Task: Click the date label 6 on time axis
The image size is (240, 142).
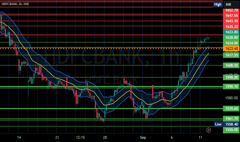Action: [172, 137]
